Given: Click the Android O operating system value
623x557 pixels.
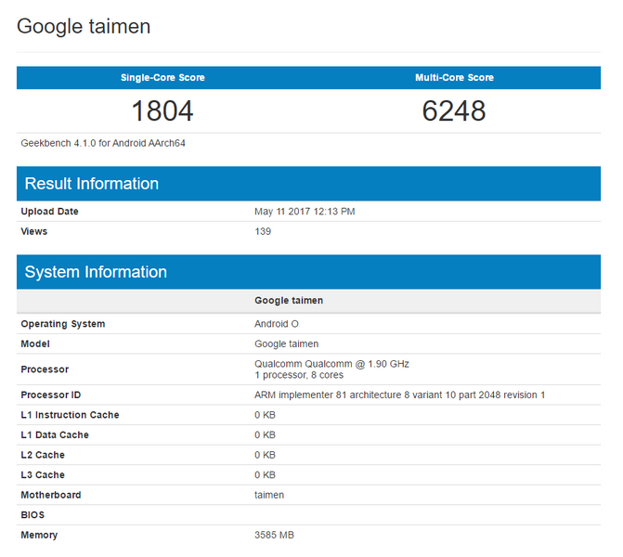Looking at the screenshot, I should (x=277, y=324).
